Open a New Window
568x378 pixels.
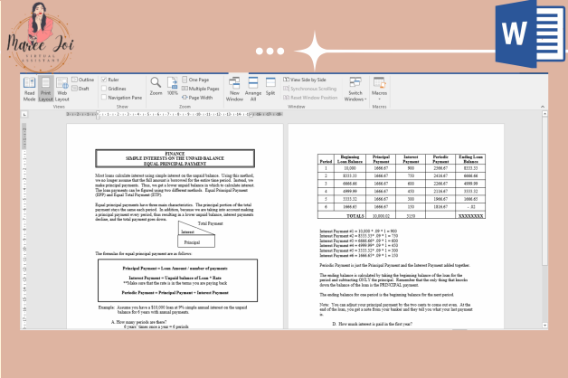pos(234,89)
